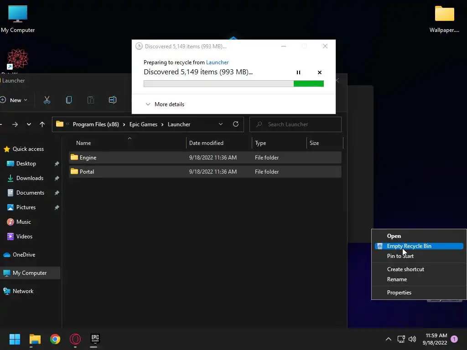467x350 pixels.
Task: Click the Rename icon in Explorer toolbar
Action: 113,100
